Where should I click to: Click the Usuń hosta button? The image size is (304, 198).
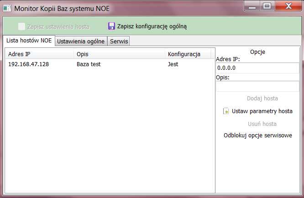(262, 124)
